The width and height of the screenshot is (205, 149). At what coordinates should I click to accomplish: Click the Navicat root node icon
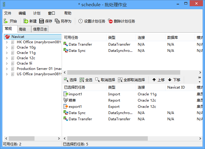(x=7, y=37)
